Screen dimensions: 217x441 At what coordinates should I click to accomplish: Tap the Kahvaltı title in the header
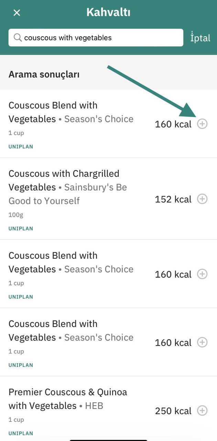108,12
